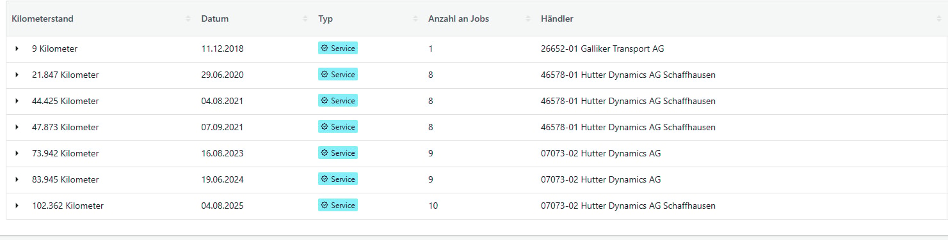Click Hutter Dynamics AG dealer in 19.06.2024 row
The width and height of the screenshot is (948, 240).
point(600,179)
